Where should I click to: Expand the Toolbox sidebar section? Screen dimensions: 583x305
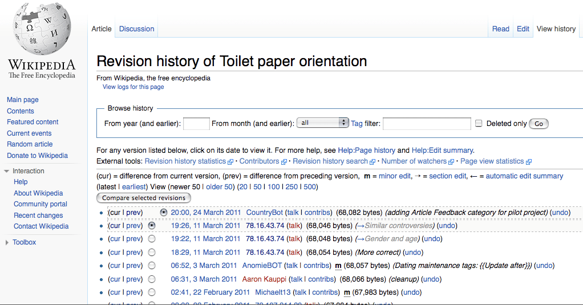pos(7,243)
